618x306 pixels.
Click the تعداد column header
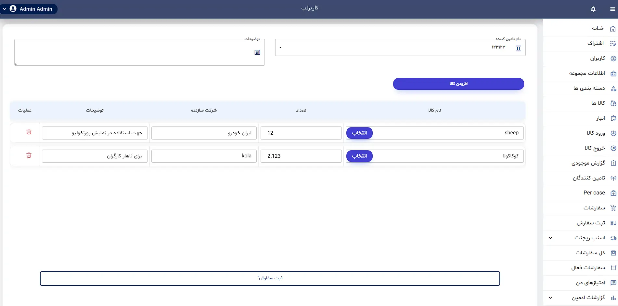(301, 110)
